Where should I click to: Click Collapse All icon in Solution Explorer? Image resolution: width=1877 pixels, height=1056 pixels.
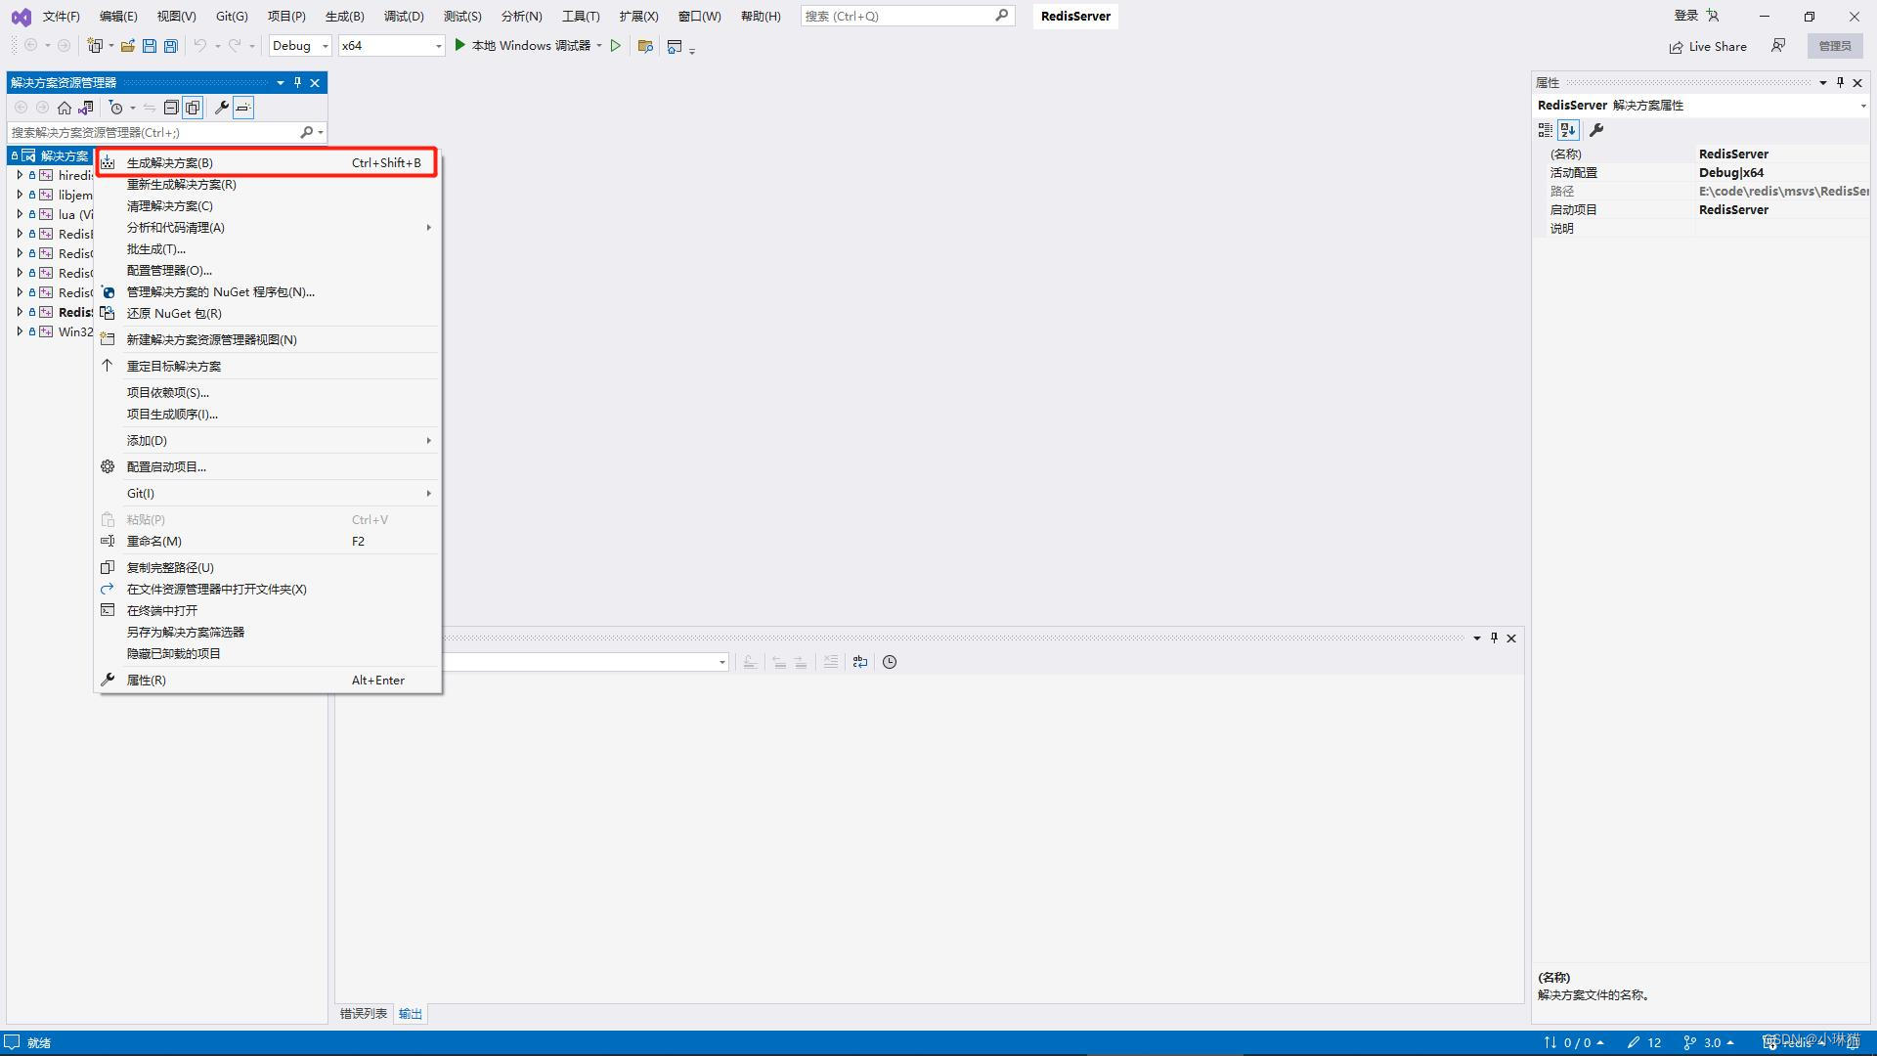click(171, 108)
